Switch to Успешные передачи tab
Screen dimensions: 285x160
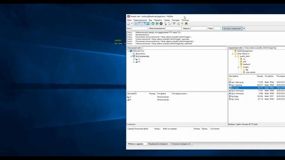181,144
